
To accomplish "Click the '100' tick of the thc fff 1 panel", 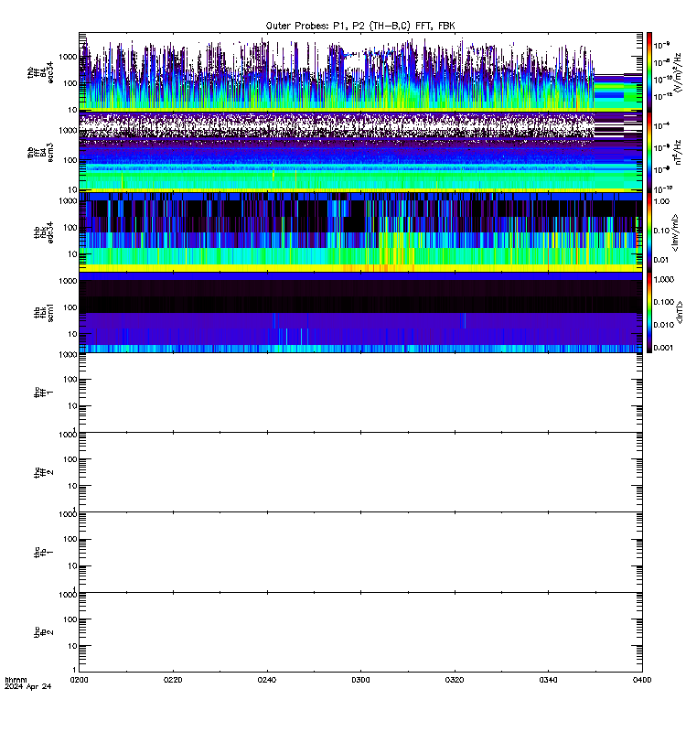I will 70,380.
